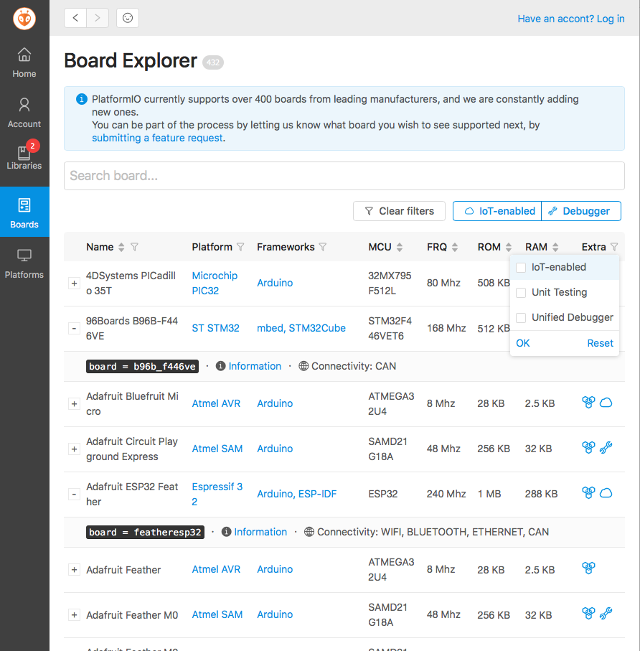The height and width of the screenshot is (651, 640).
Task: Click debugger wrench icon for Adafruit Feather M0
Action: pos(606,613)
